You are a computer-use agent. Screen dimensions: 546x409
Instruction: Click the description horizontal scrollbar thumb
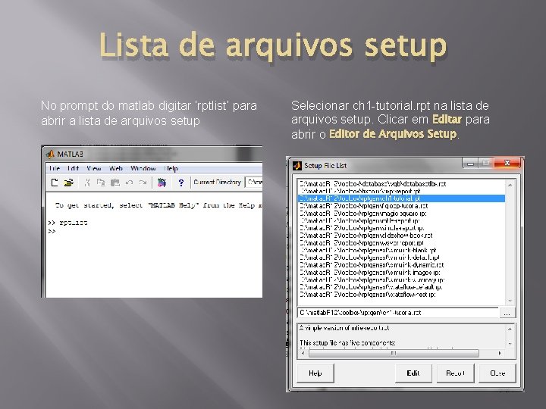click(x=394, y=354)
